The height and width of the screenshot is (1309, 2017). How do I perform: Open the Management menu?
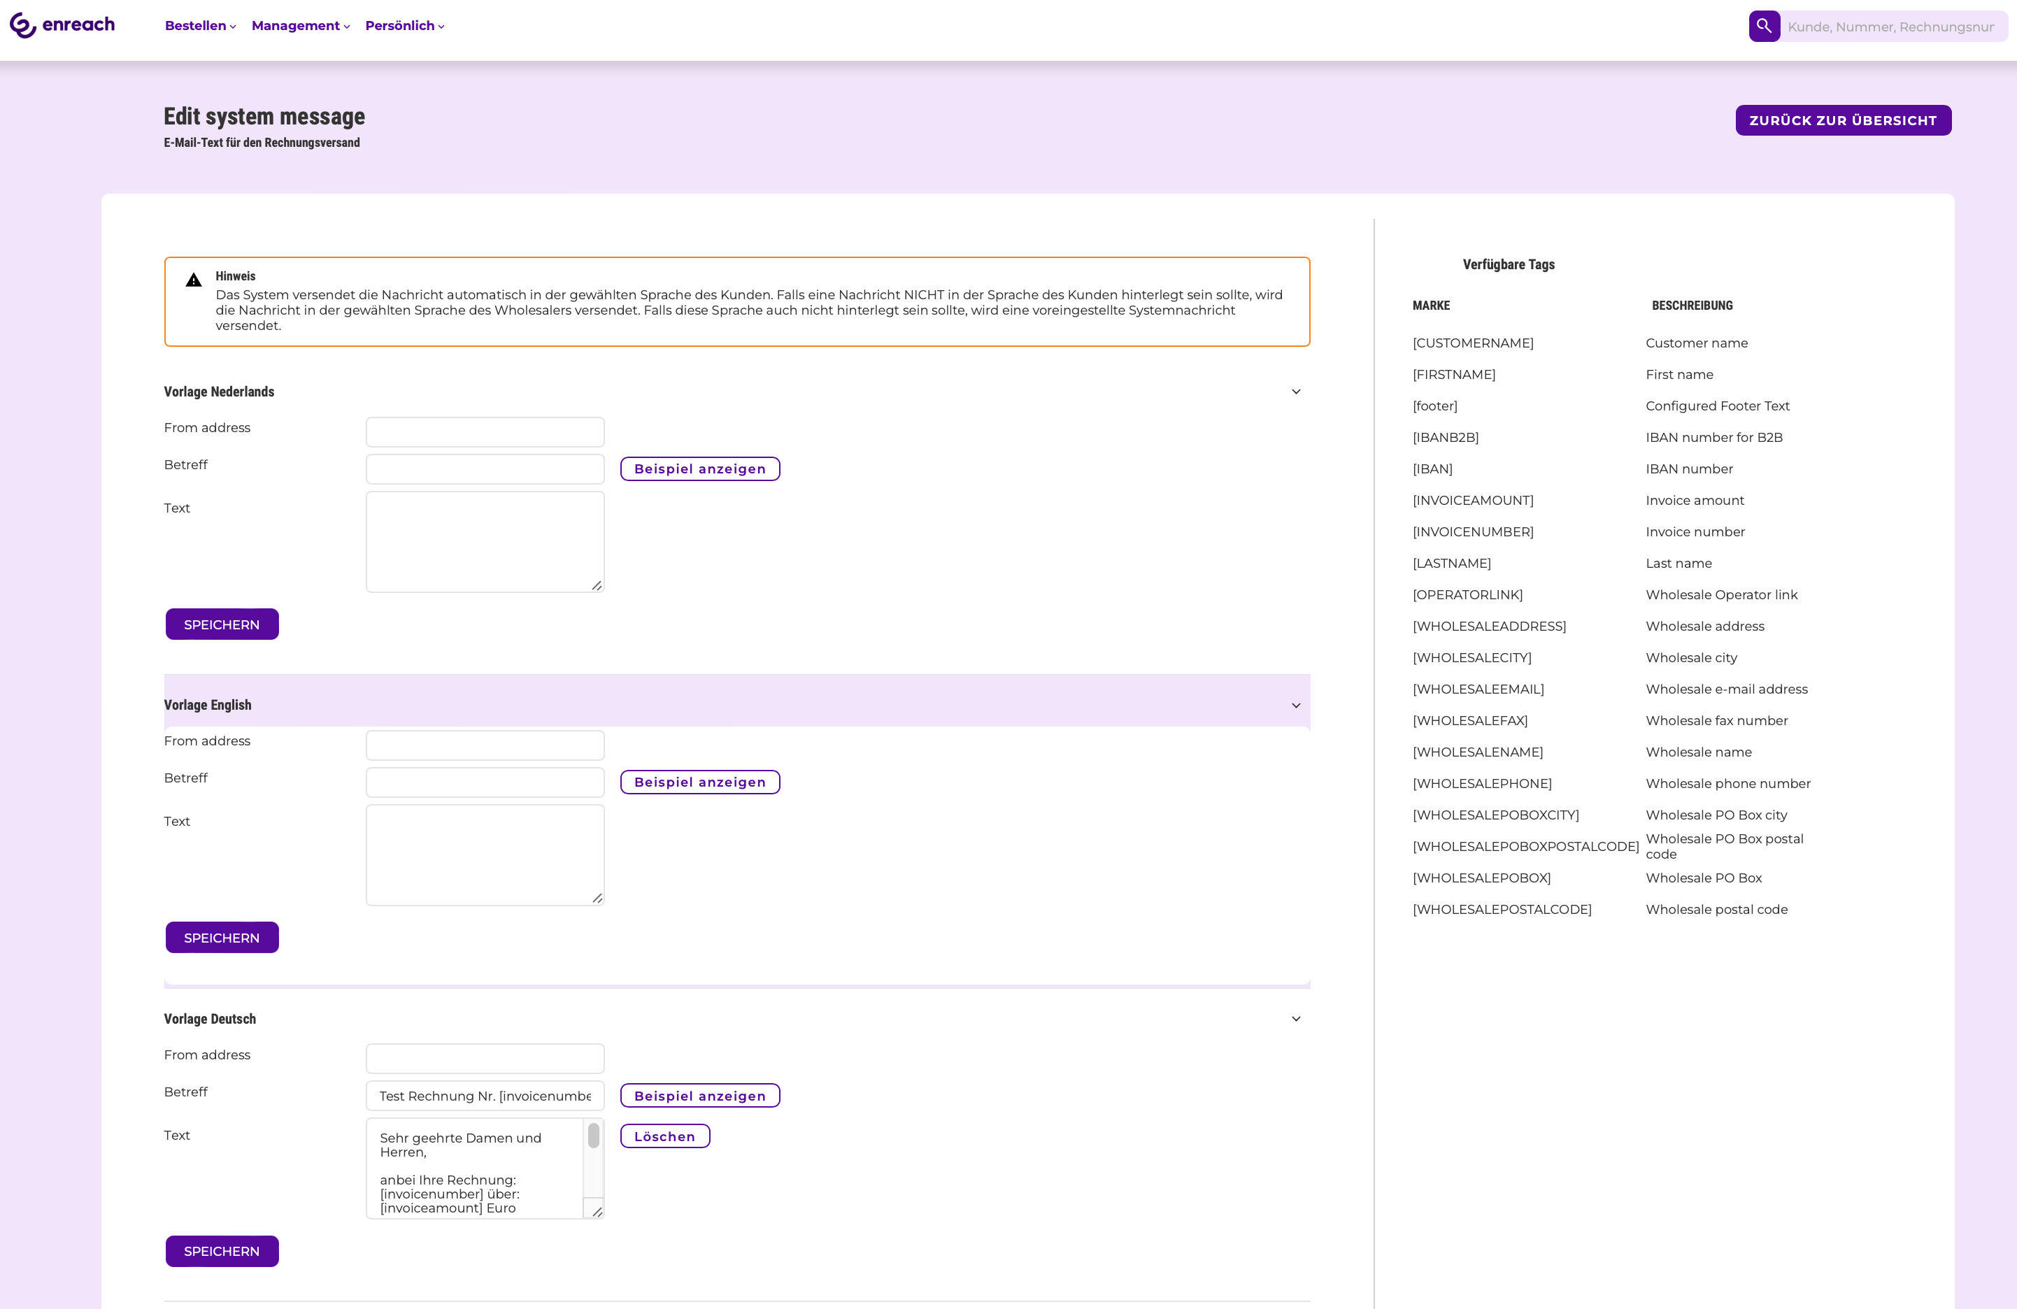[300, 25]
